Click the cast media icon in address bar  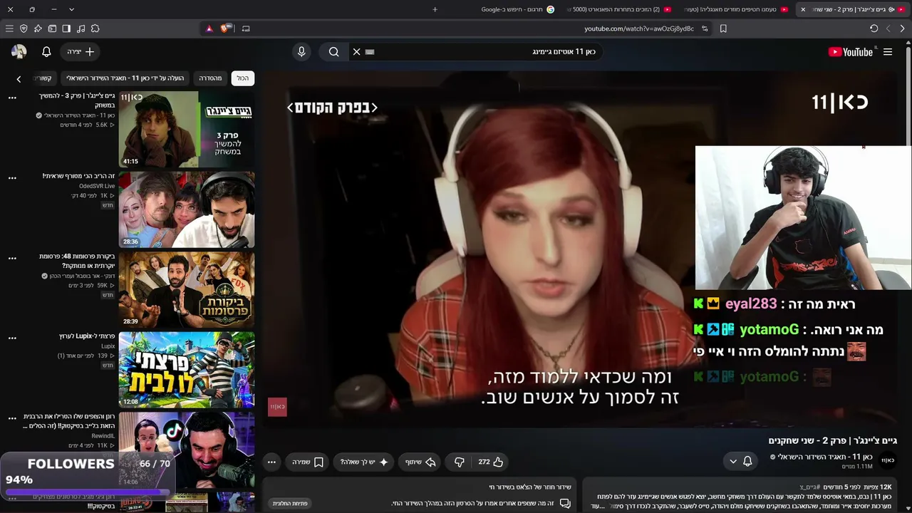tap(246, 28)
